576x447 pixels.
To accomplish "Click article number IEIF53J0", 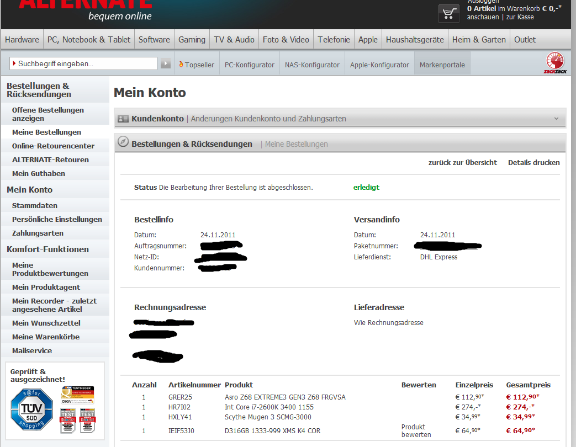I will [182, 431].
